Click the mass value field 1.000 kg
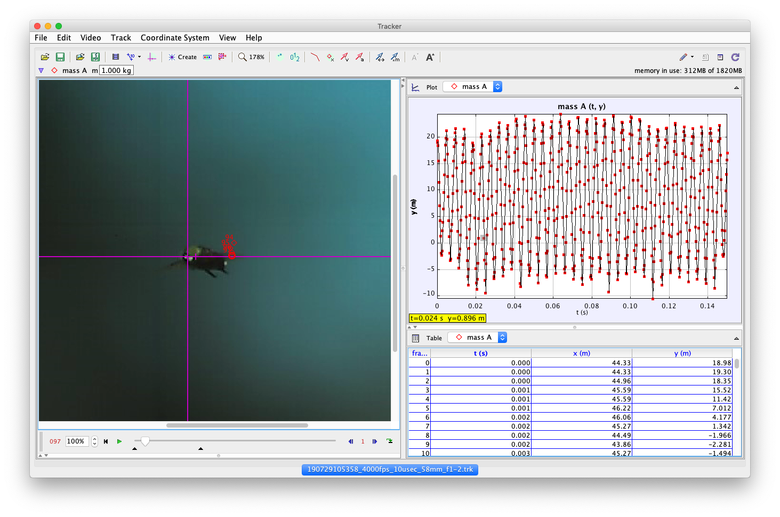 (116, 70)
